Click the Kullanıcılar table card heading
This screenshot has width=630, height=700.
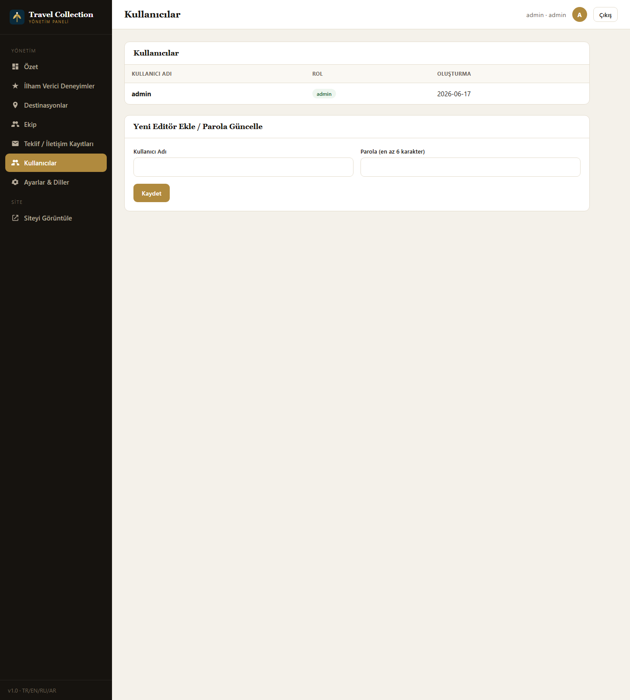tap(156, 53)
